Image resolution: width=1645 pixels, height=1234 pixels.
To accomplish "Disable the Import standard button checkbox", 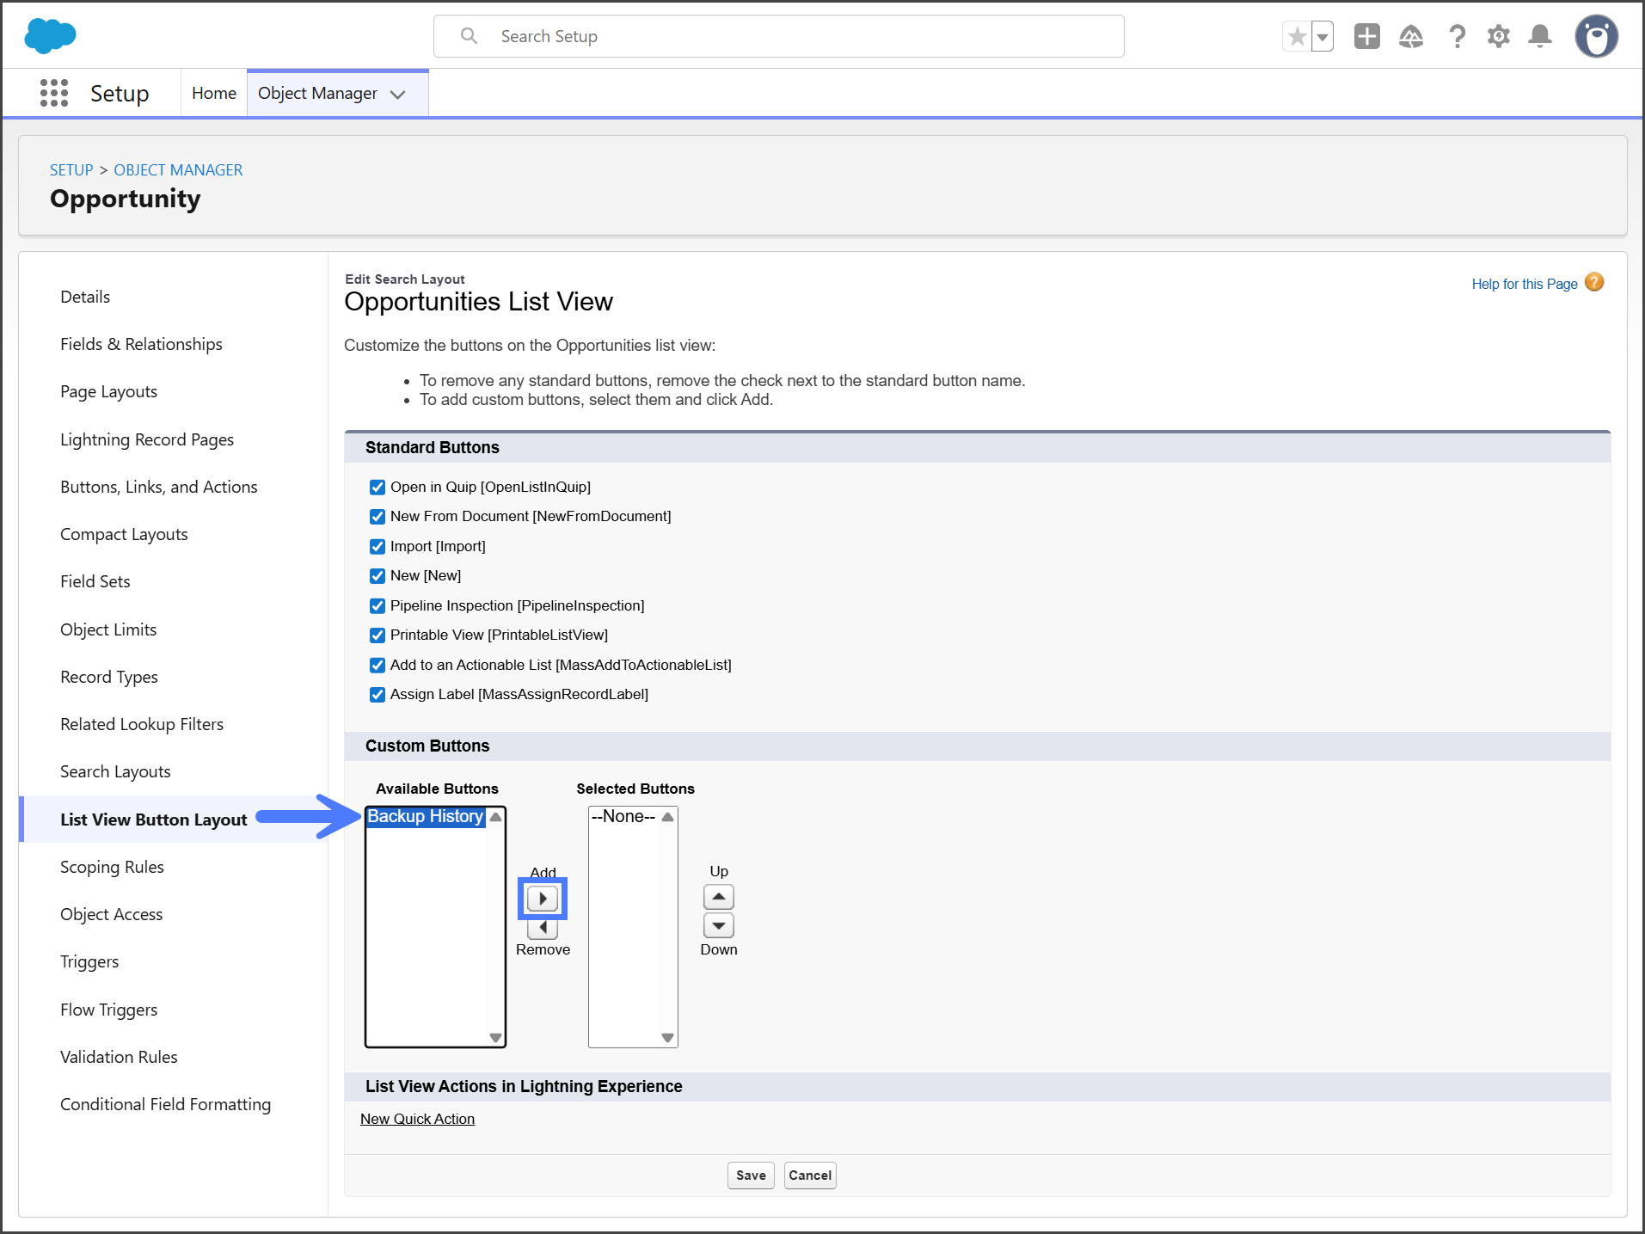I will coord(377,547).
